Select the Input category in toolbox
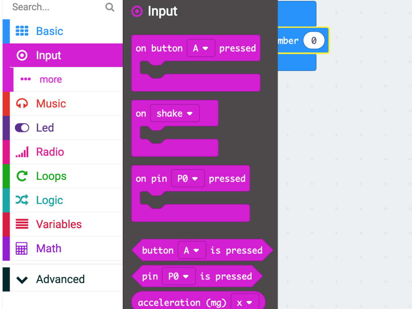Viewport: 412px width, 309px height. [x=62, y=55]
